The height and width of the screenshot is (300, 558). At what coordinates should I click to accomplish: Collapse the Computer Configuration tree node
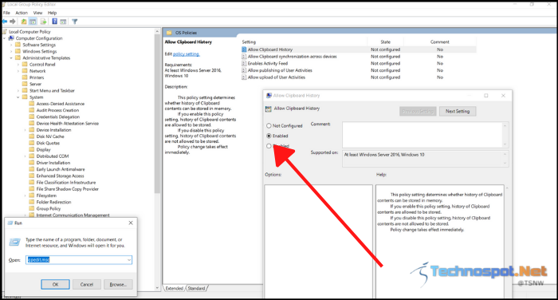[5, 38]
